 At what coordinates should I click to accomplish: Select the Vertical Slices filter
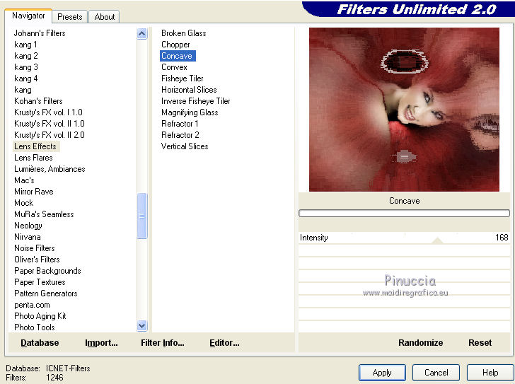coord(185,146)
